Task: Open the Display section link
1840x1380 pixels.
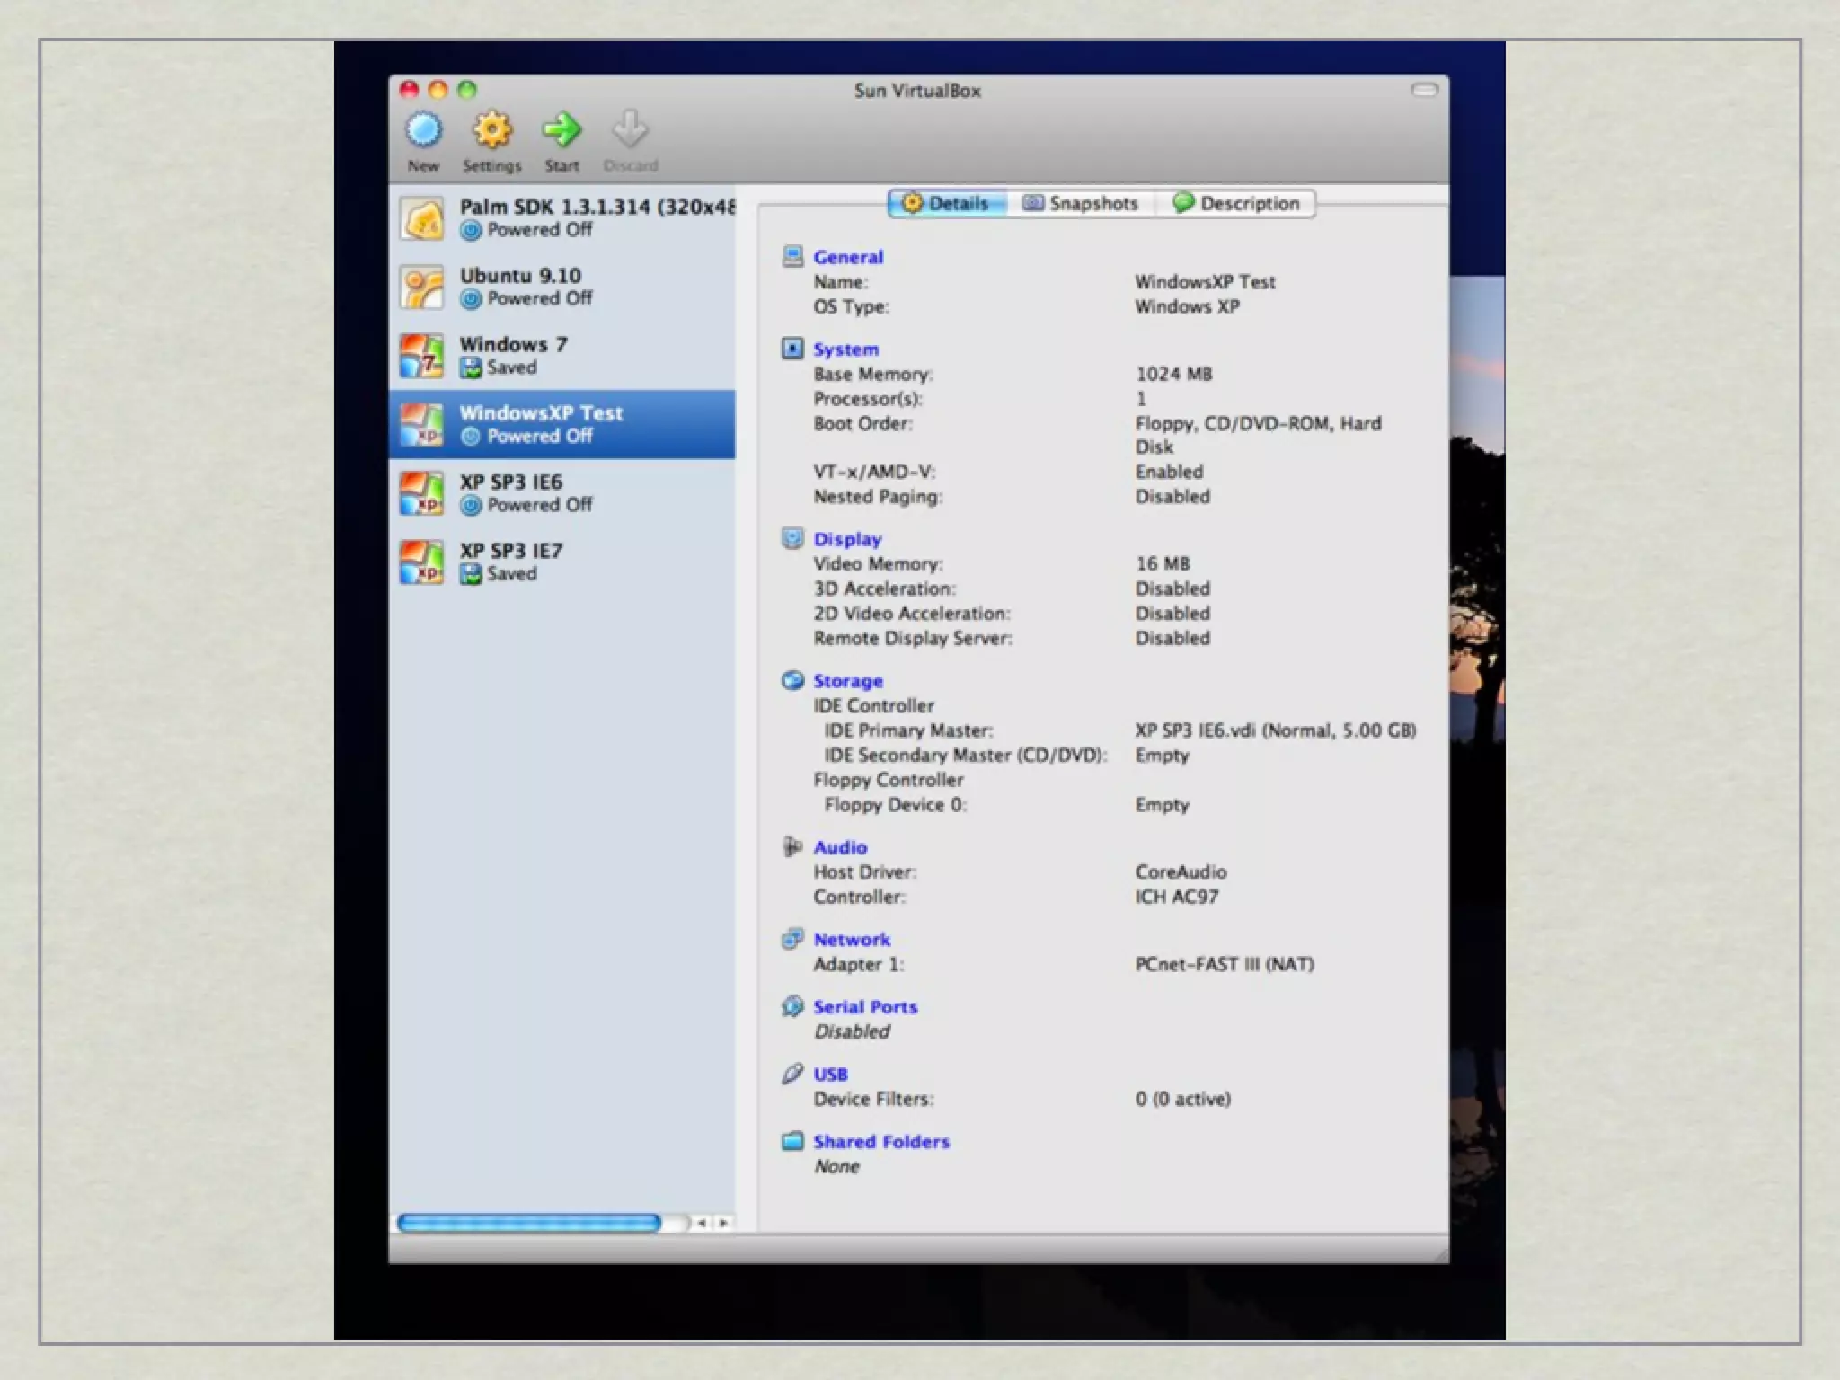Action: 847,539
